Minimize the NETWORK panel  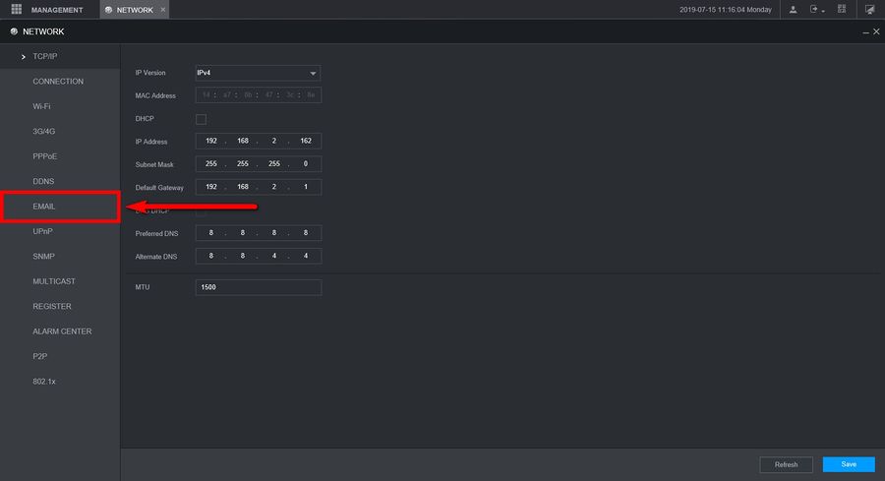(x=865, y=32)
